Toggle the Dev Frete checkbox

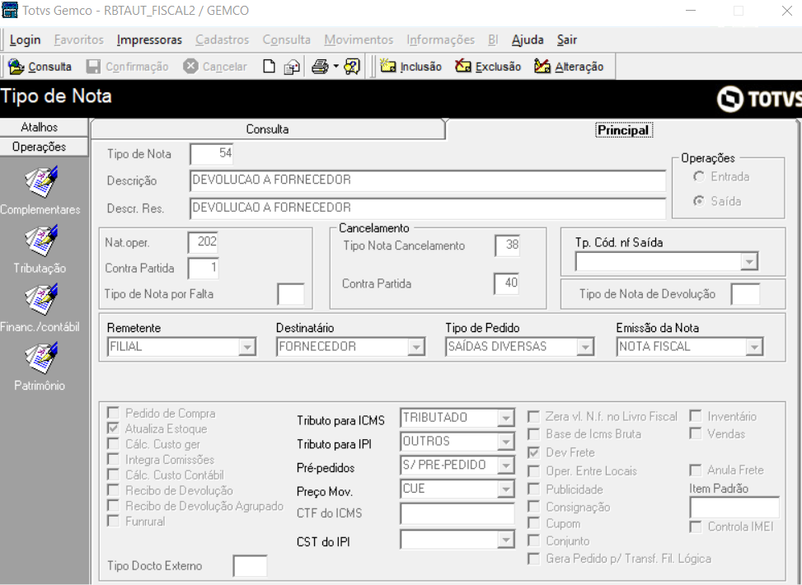[533, 452]
